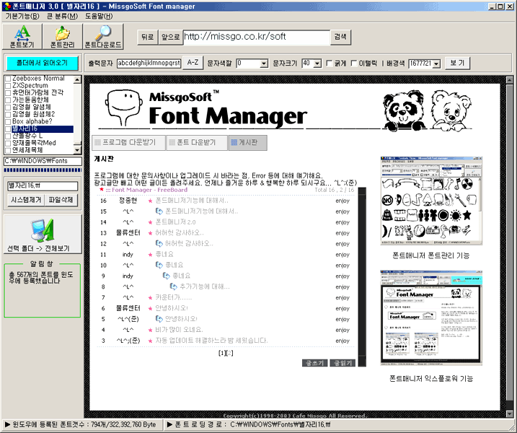The image size is (517, 433).
Task: Enable the 굵게 bold checkbox
Action: click(329, 64)
